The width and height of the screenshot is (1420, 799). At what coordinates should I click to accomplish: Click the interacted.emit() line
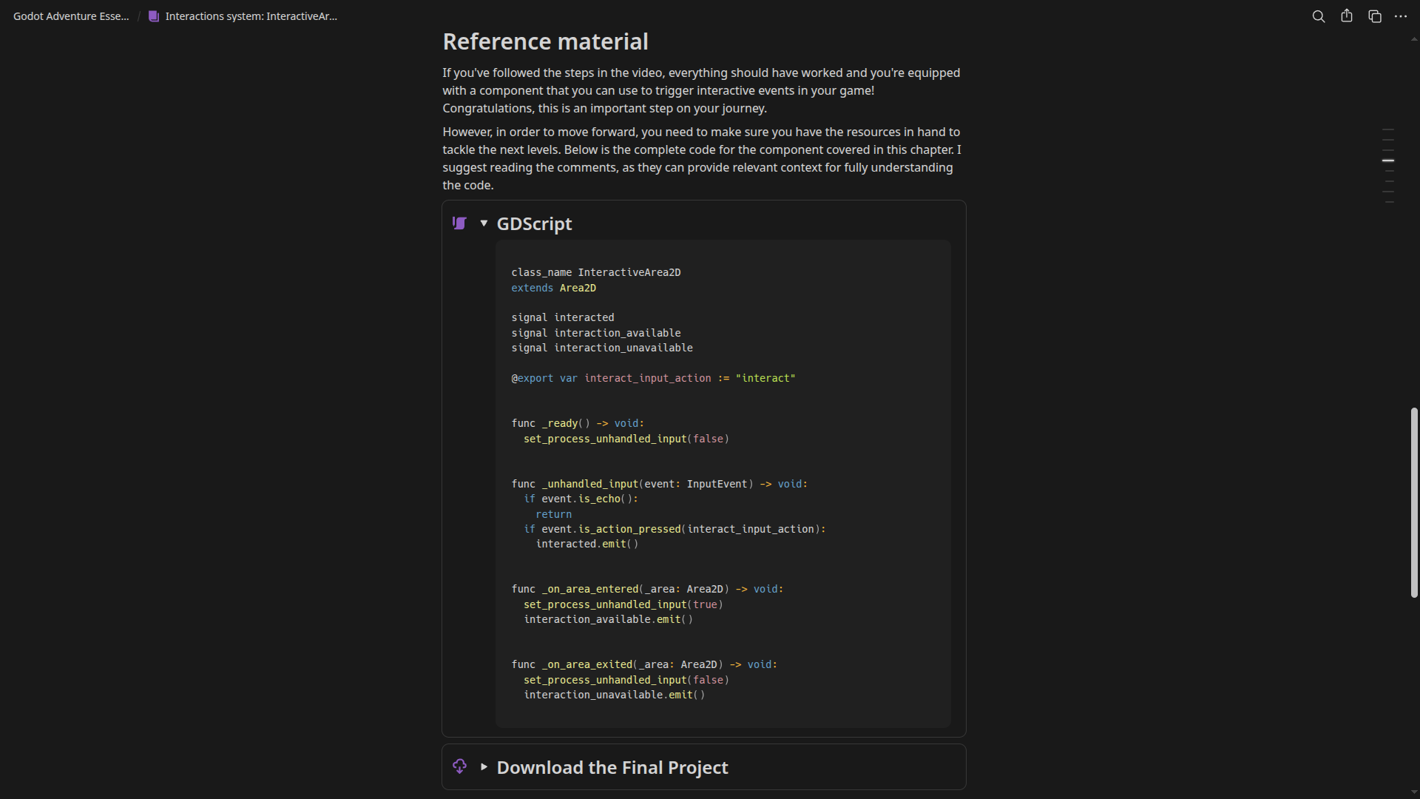(x=586, y=544)
